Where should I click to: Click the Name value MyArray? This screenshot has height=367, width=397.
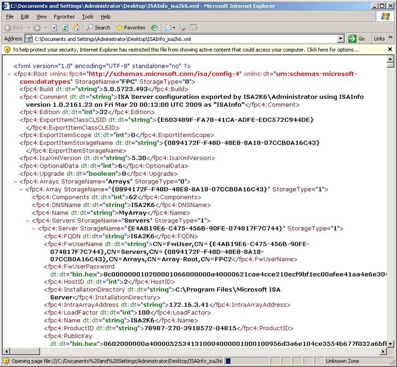pos(133,213)
